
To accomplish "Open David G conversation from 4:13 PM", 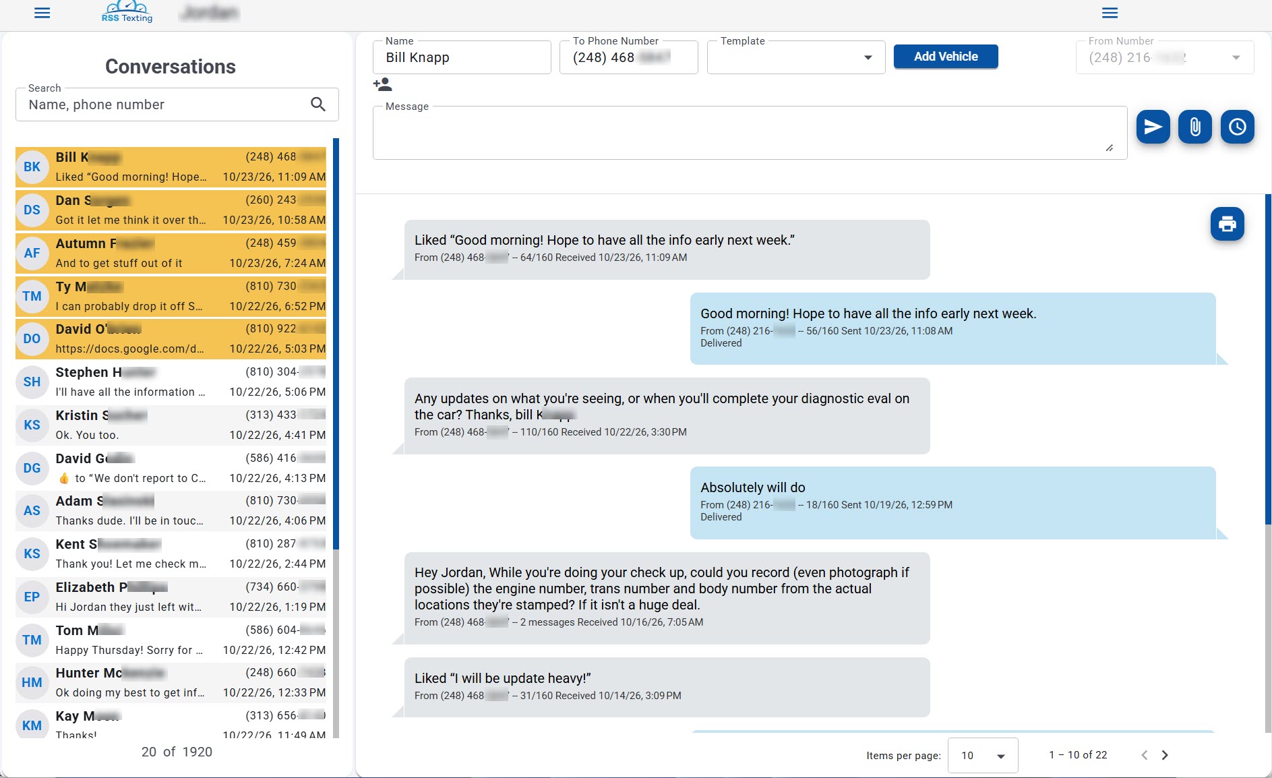I will [171, 469].
